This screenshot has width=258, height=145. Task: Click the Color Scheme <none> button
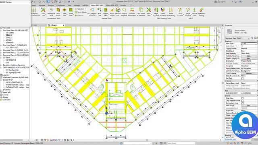(249, 73)
